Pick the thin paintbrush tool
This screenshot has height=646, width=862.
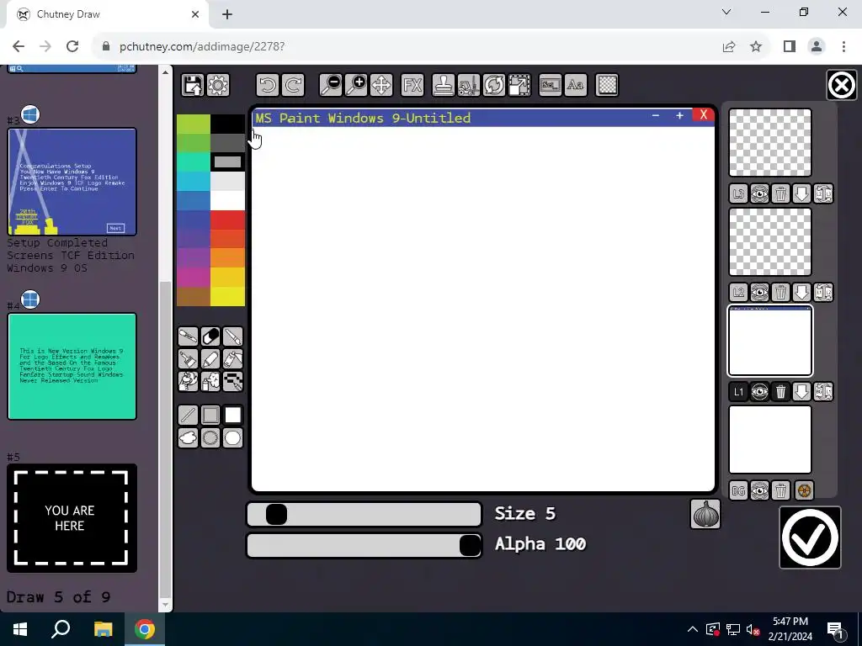pos(232,336)
